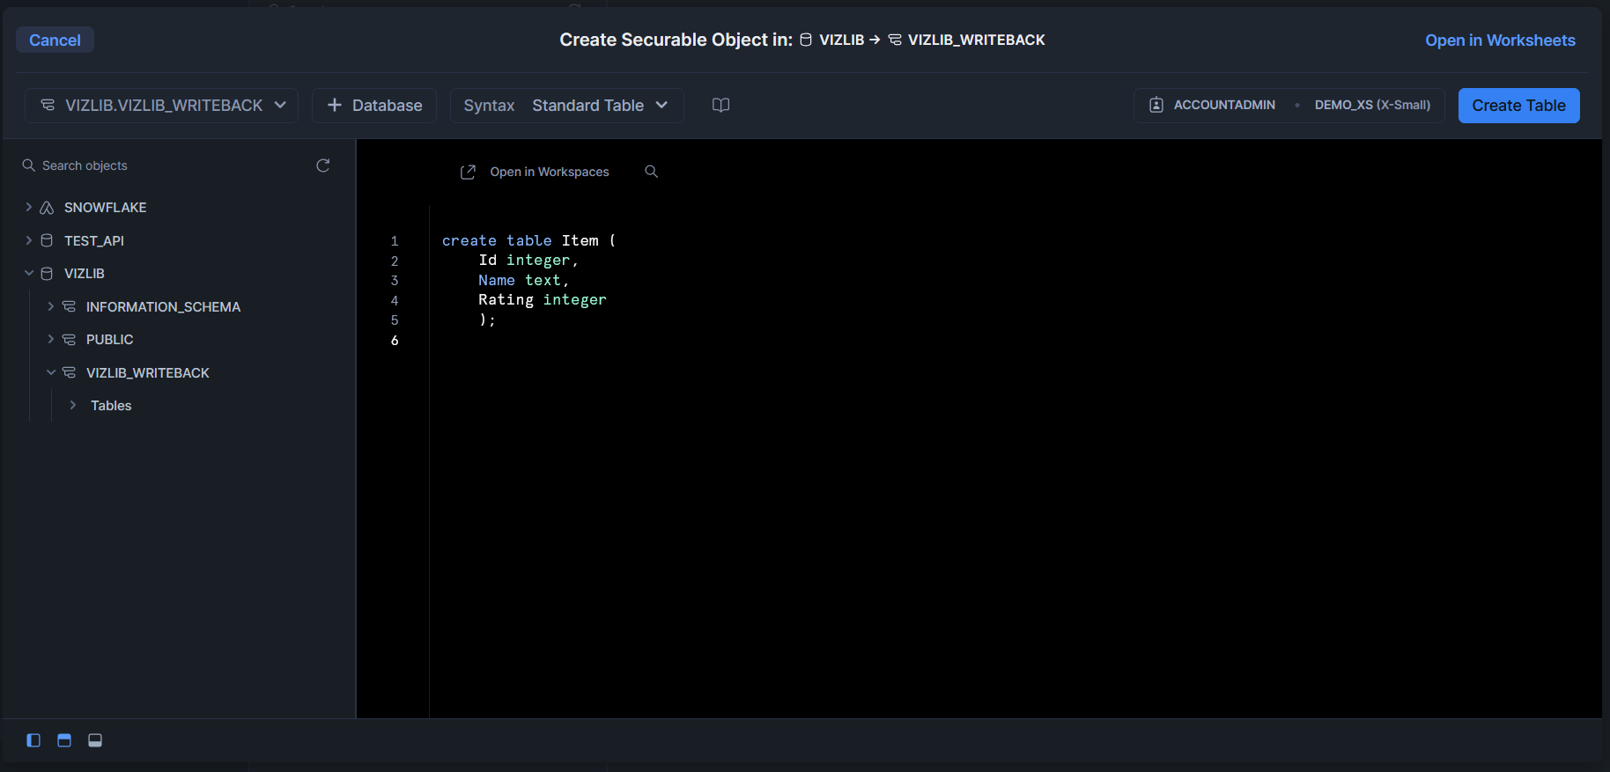Screen dimensions: 1610x772
Task: Expand the Tables folder
Action: 72,405
